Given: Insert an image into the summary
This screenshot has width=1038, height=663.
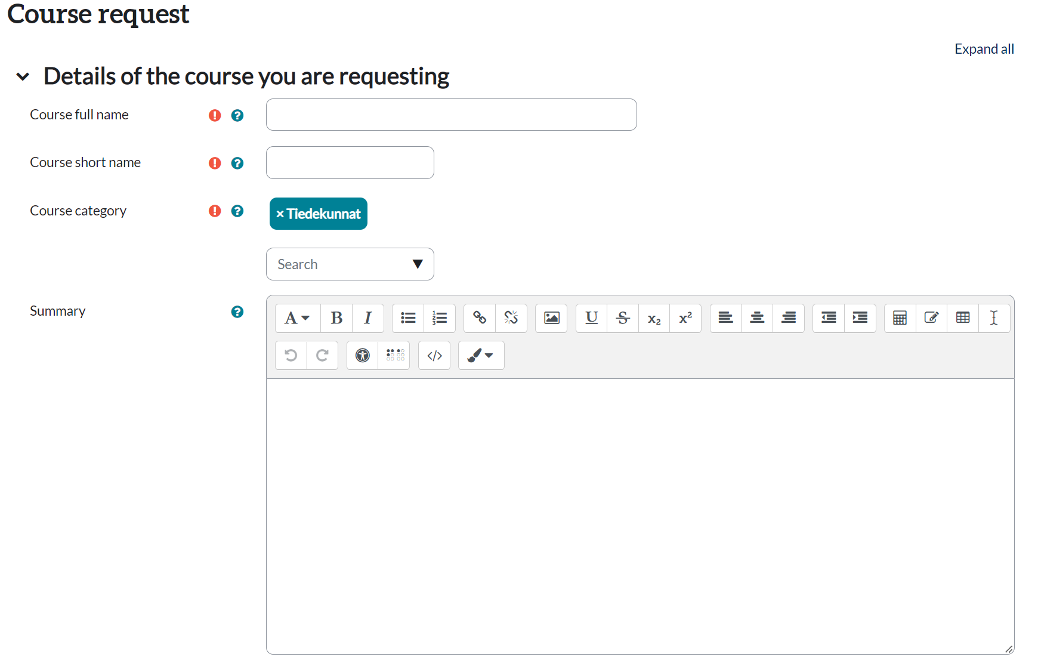Looking at the screenshot, I should click(551, 318).
